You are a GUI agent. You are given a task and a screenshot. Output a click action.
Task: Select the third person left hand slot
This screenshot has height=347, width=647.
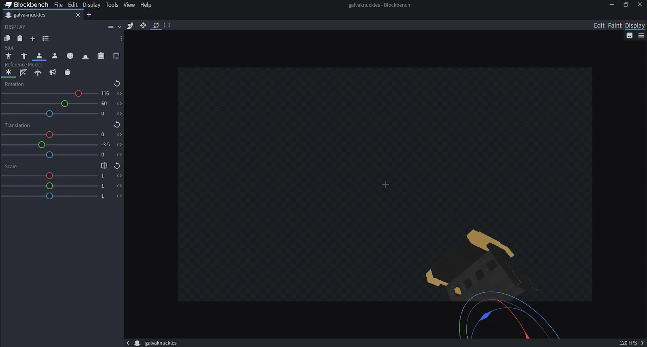(x=24, y=56)
